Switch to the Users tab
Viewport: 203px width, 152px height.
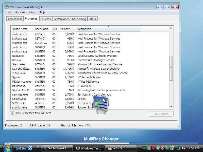92,19
